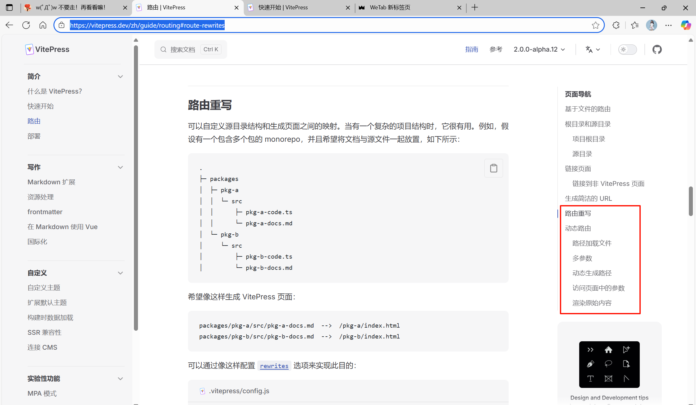Open the language selection dropdown

pos(592,49)
